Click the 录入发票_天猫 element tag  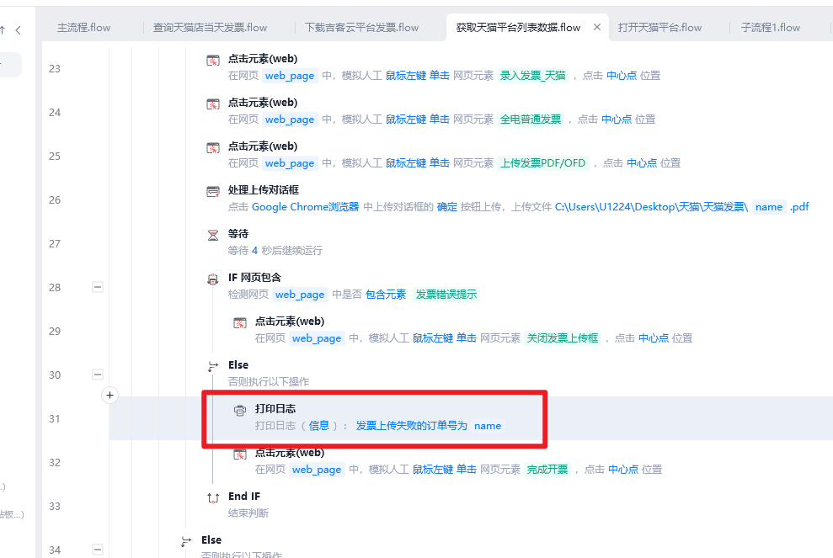533,76
